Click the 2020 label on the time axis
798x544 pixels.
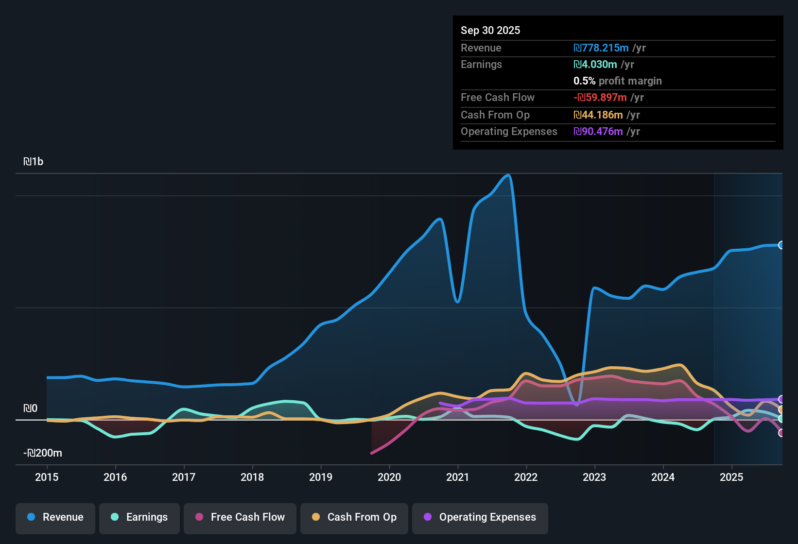(389, 477)
